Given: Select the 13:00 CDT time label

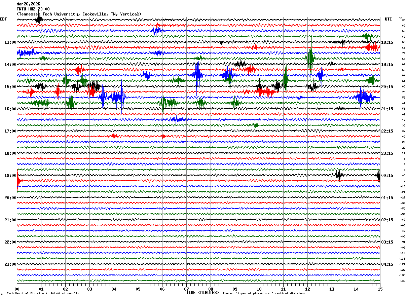Looking at the screenshot, I should [10, 42].
